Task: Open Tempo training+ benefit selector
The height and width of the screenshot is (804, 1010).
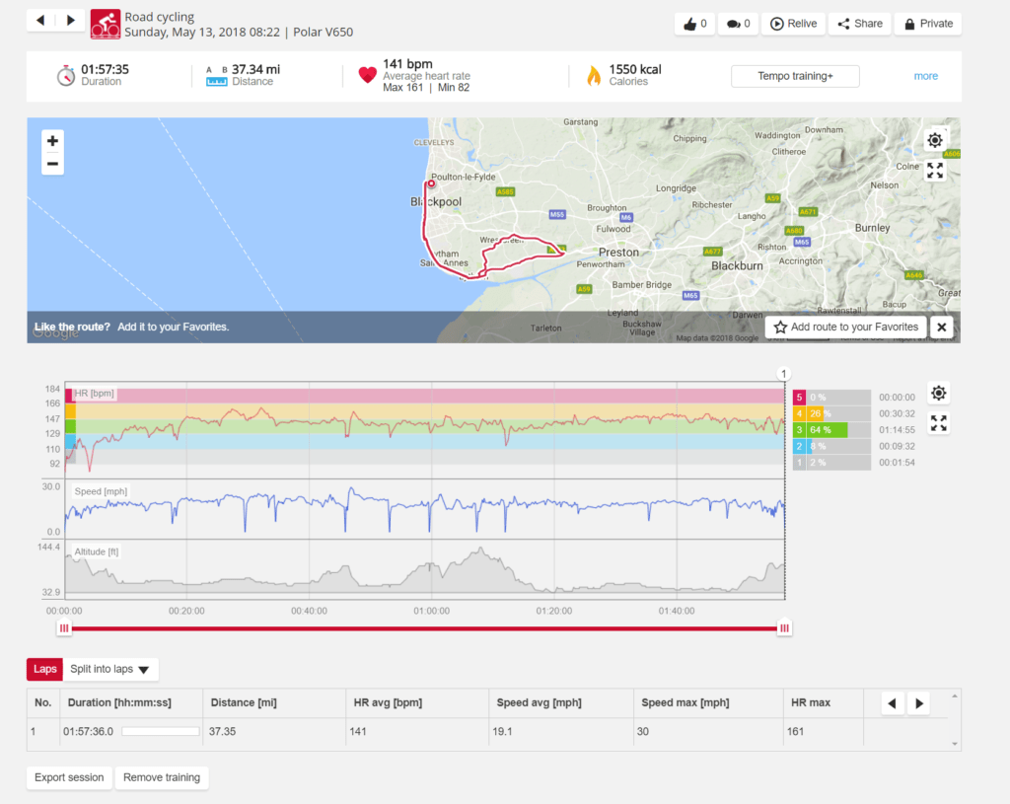Action: pyautogui.click(x=794, y=76)
